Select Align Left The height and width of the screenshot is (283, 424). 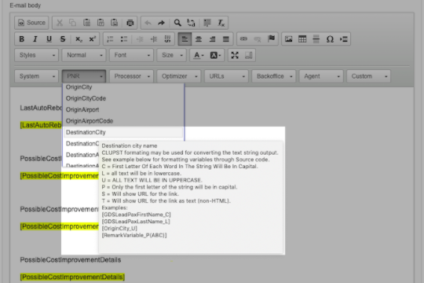click(185, 39)
